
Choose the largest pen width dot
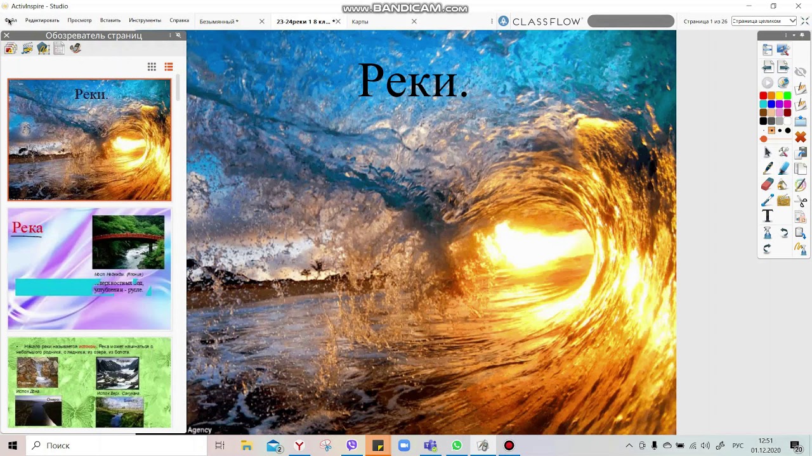(x=787, y=130)
